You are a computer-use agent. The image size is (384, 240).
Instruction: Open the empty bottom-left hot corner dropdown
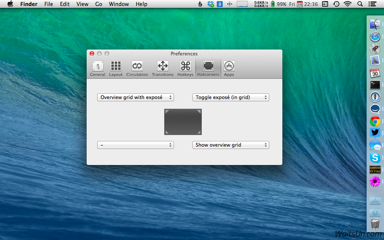(135, 145)
